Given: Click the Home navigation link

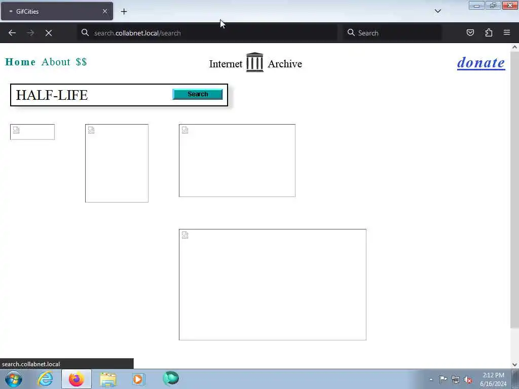Looking at the screenshot, I should pyautogui.click(x=20, y=62).
